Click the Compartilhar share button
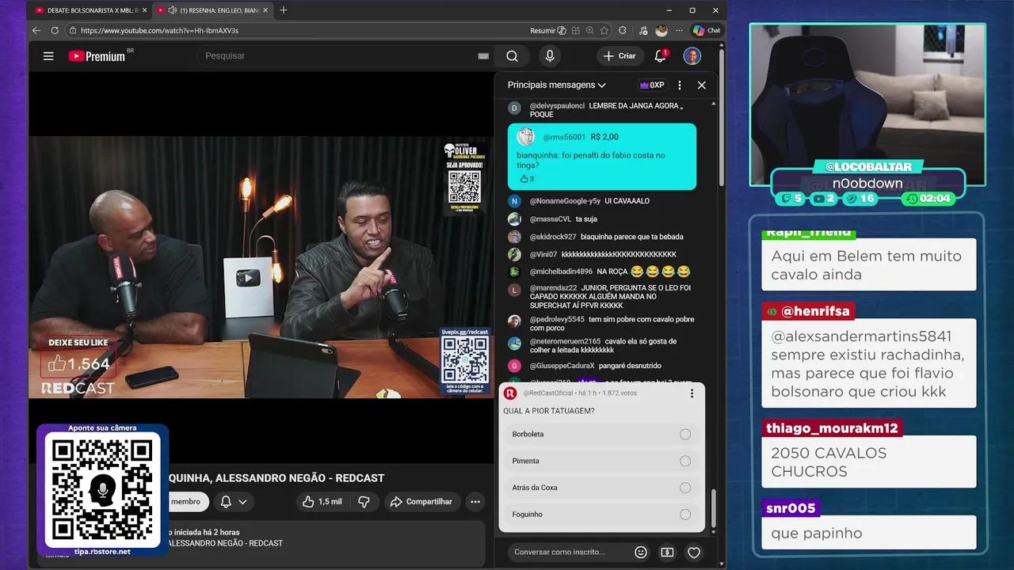The width and height of the screenshot is (1014, 570). (421, 502)
